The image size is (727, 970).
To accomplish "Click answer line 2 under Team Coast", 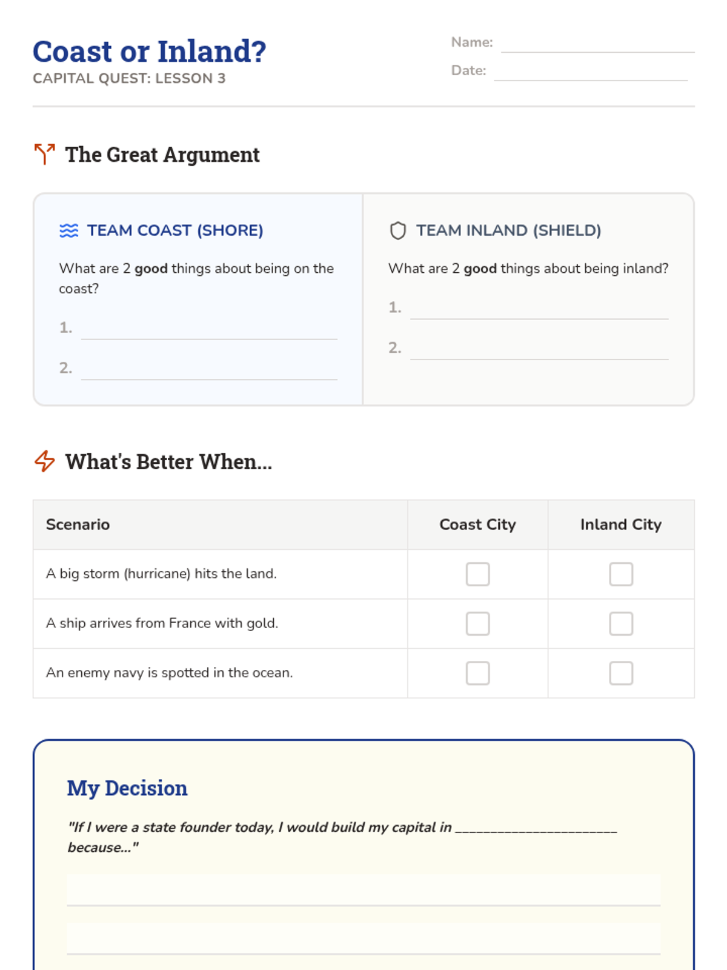I will point(209,369).
